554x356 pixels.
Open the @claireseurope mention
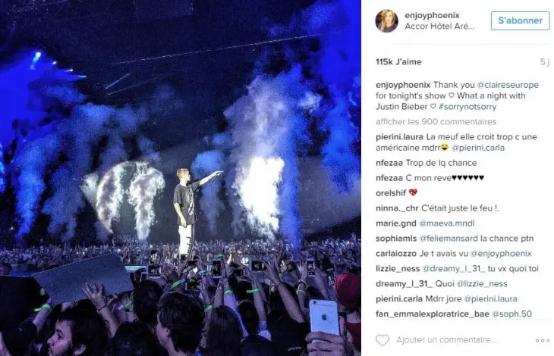click(508, 85)
